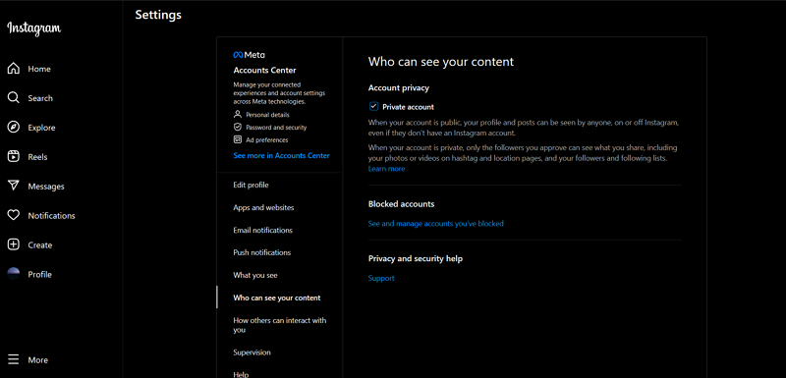Click the Notifications heart icon
Viewport: 786px width, 378px height.
click(x=14, y=215)
